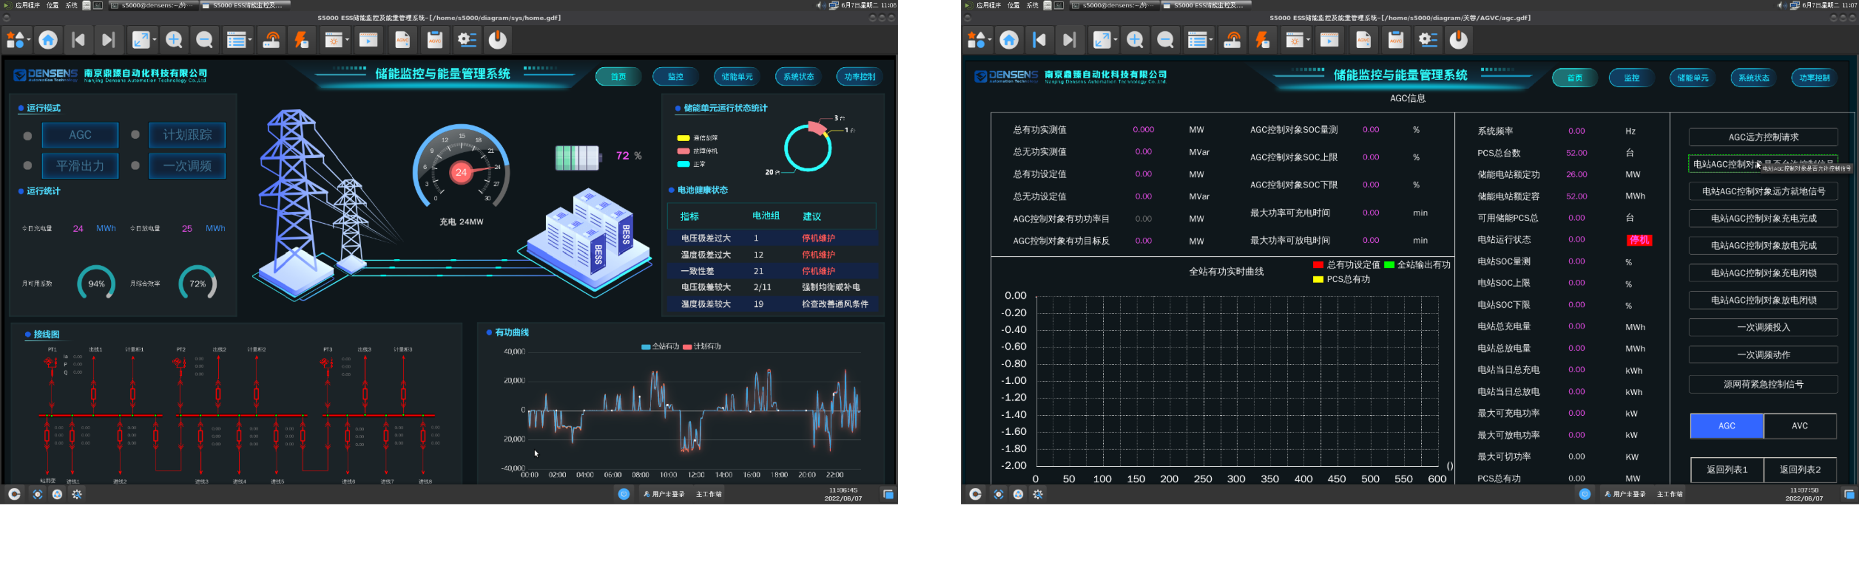1859x563 pixels.
Task: Select the 计划跟踪 run mode radio button
Action: (x=135, y=135)
